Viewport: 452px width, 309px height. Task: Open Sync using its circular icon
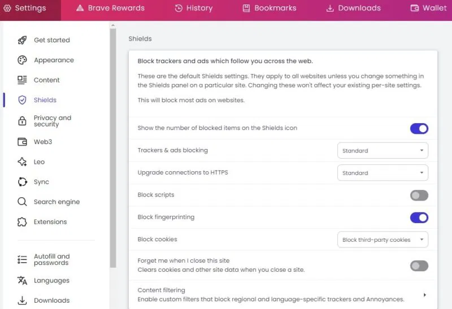(22, 182)
